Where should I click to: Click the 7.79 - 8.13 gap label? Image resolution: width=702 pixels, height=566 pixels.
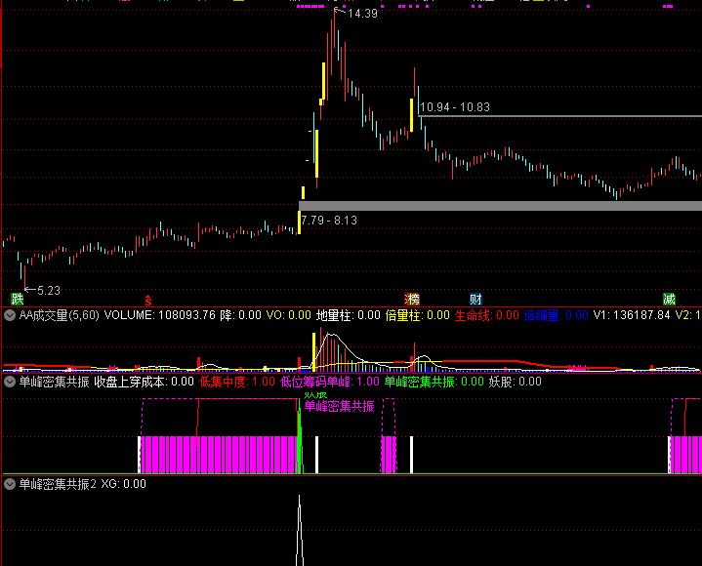[x=329, y=221]
